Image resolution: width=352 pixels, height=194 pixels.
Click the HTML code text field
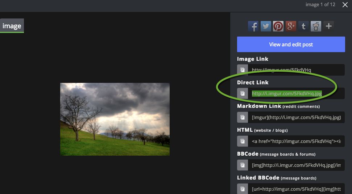point(296,141)
